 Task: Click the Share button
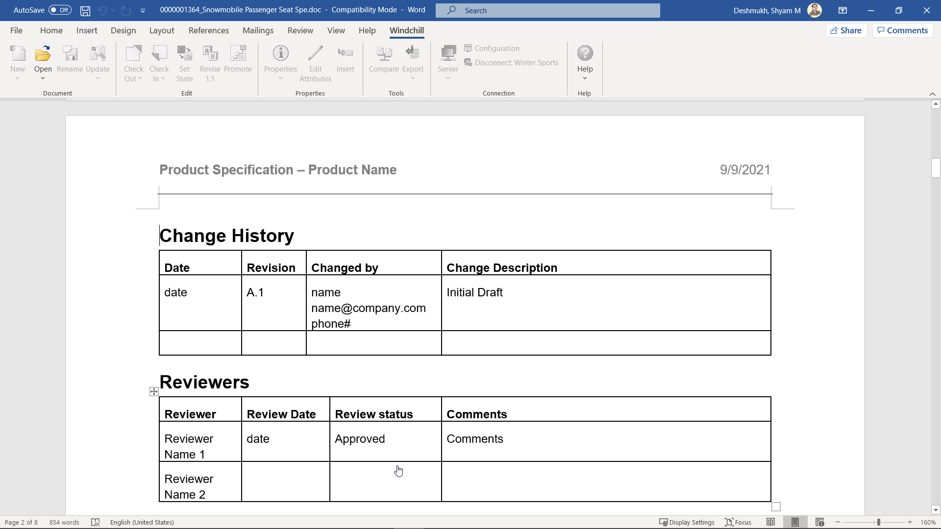point(846,30)
